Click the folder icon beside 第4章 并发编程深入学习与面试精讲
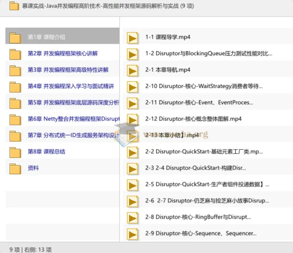293x253 pixels. [x=15, y=87]
